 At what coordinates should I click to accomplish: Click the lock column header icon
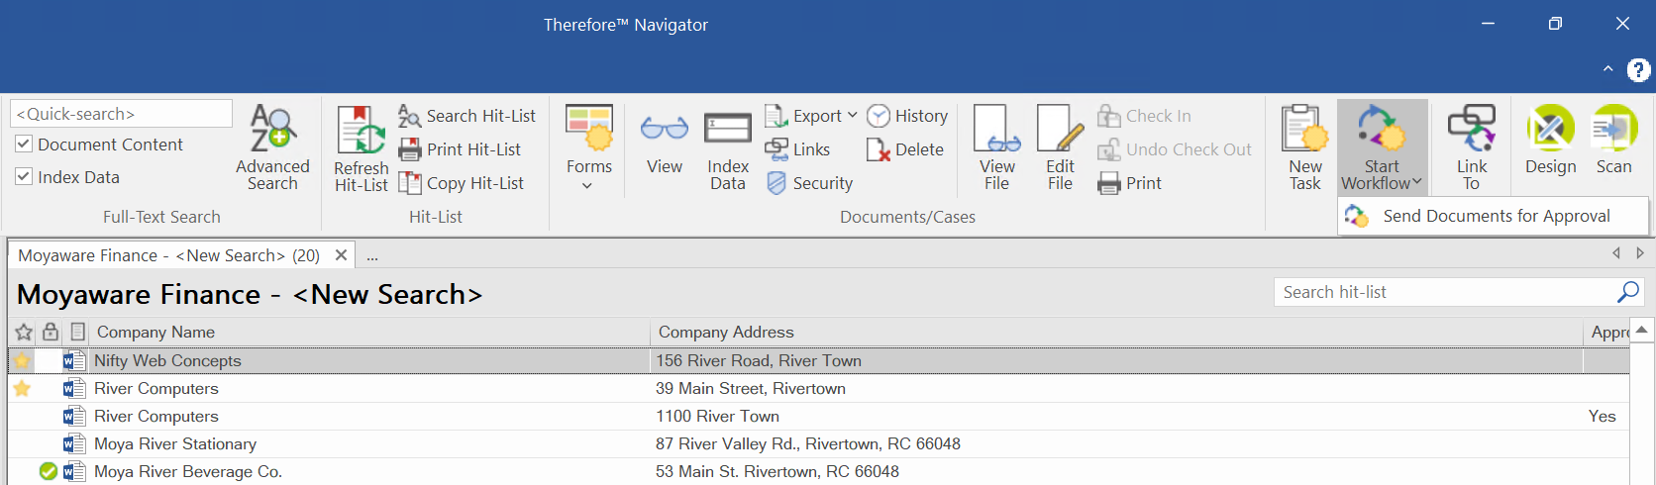pos(51,332)
